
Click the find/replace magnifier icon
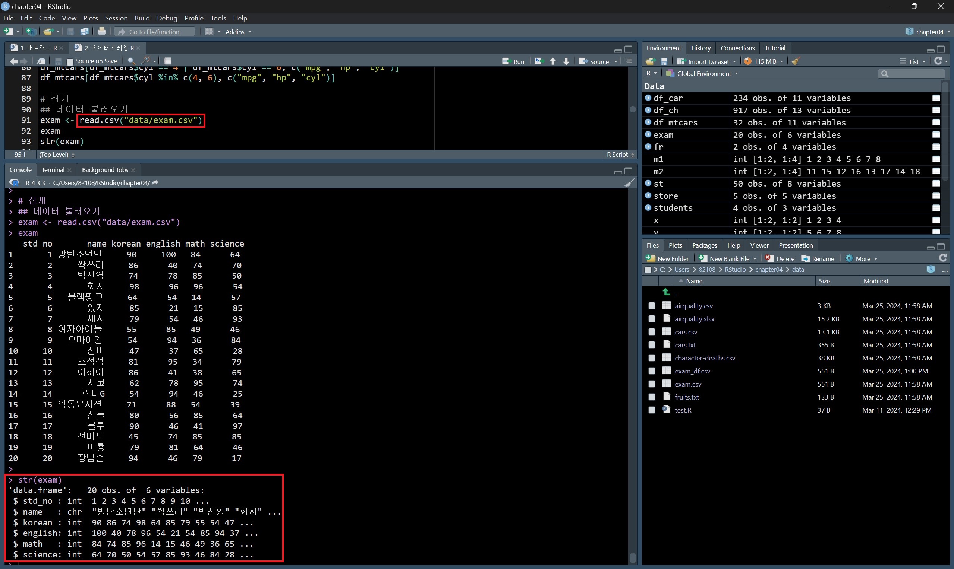tap(131, 61)
